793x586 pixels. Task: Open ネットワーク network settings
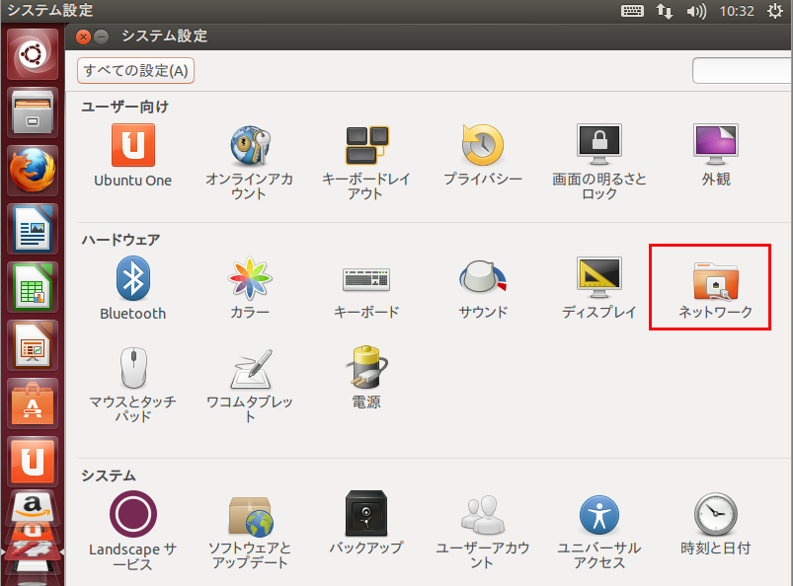pyautogui.click(x=716, y=288)
